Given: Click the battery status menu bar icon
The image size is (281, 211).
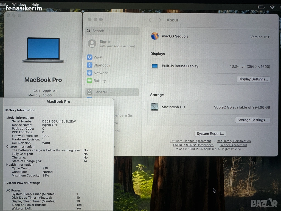Looking at the screenshot, I should (261, 7).
